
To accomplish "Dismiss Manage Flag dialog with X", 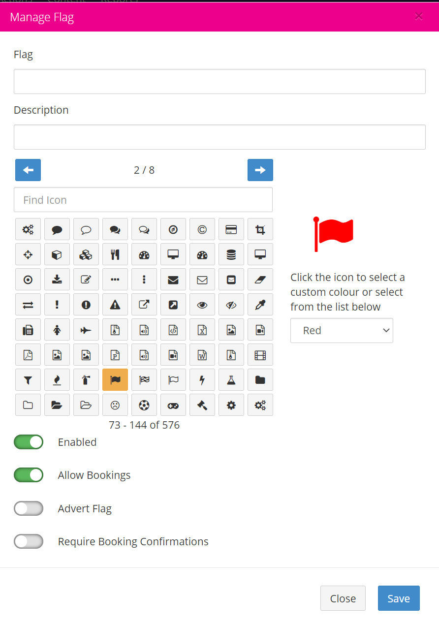I will coord(419,17).
